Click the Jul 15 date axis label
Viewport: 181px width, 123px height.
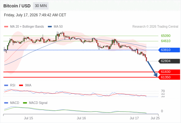coord(29,118)
